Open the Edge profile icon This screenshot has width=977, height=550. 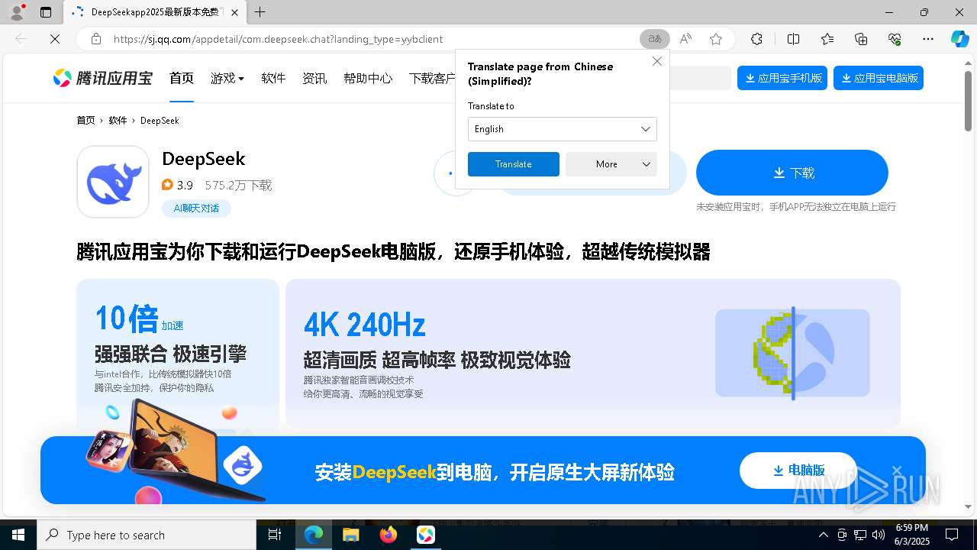[17, 12]
